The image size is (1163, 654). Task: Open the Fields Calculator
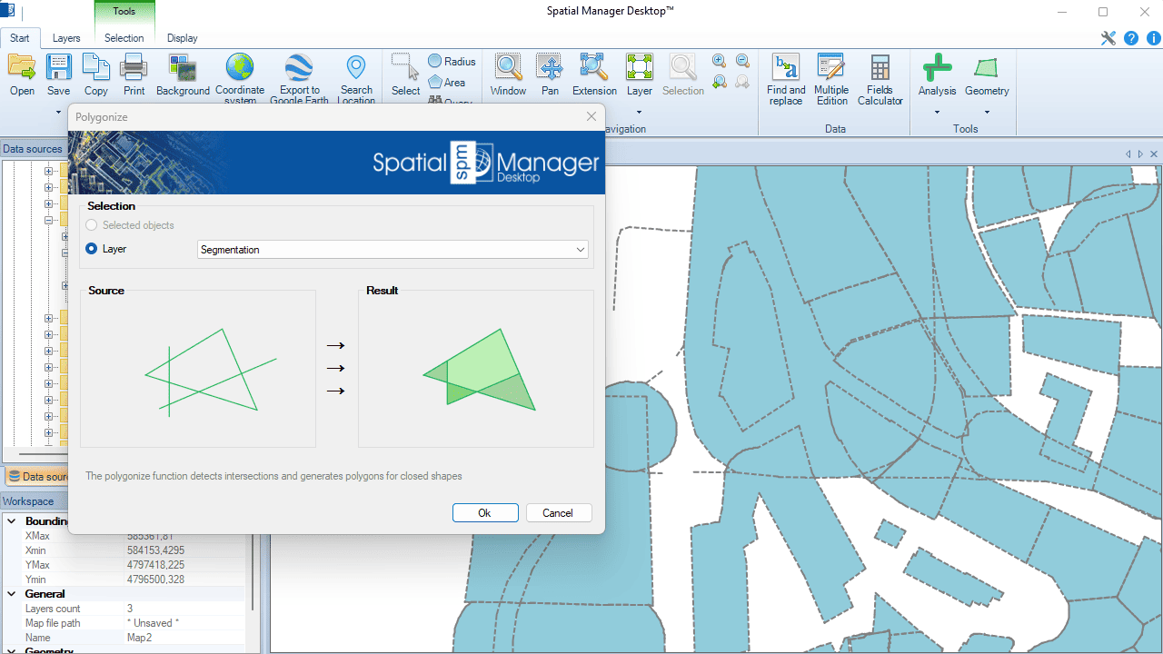pyautogui.click(x=880, y=79)
